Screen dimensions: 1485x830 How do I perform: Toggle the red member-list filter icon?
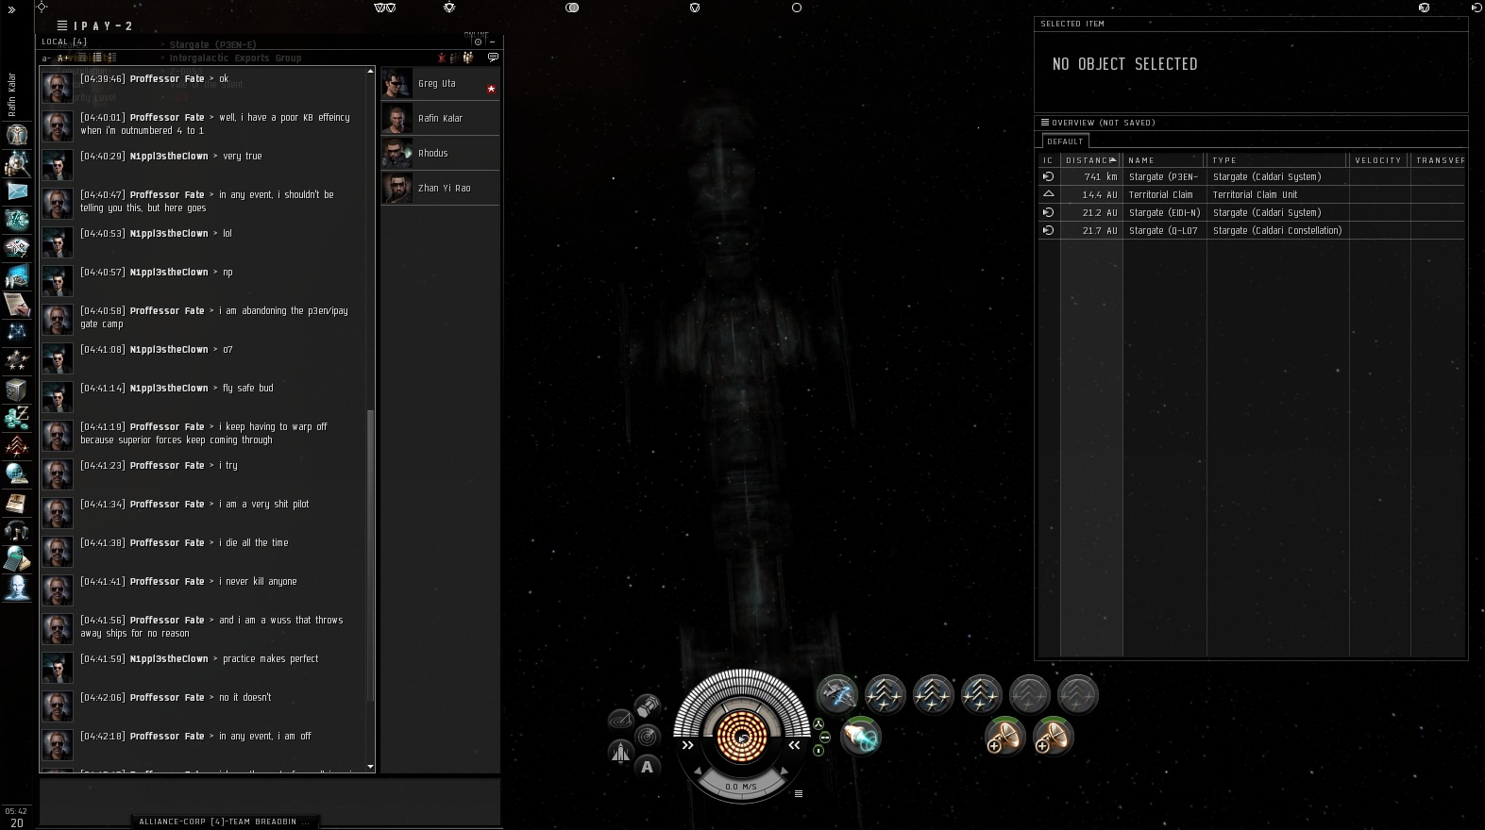pos(441,58)
